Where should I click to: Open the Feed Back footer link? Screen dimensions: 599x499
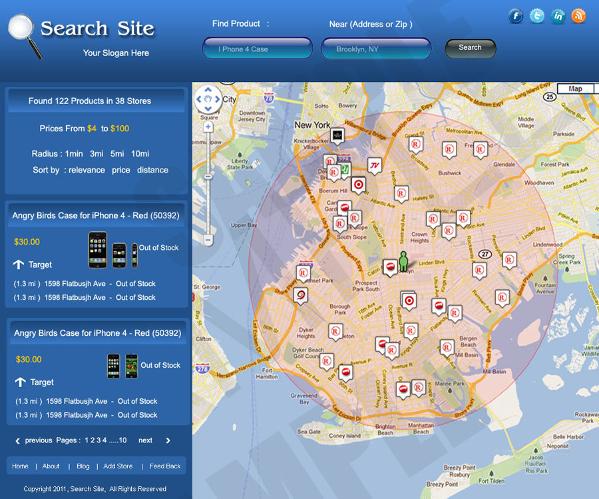165,466
